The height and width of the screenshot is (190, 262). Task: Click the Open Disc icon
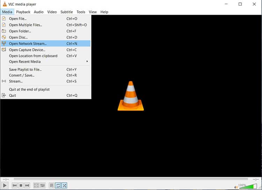4,37
